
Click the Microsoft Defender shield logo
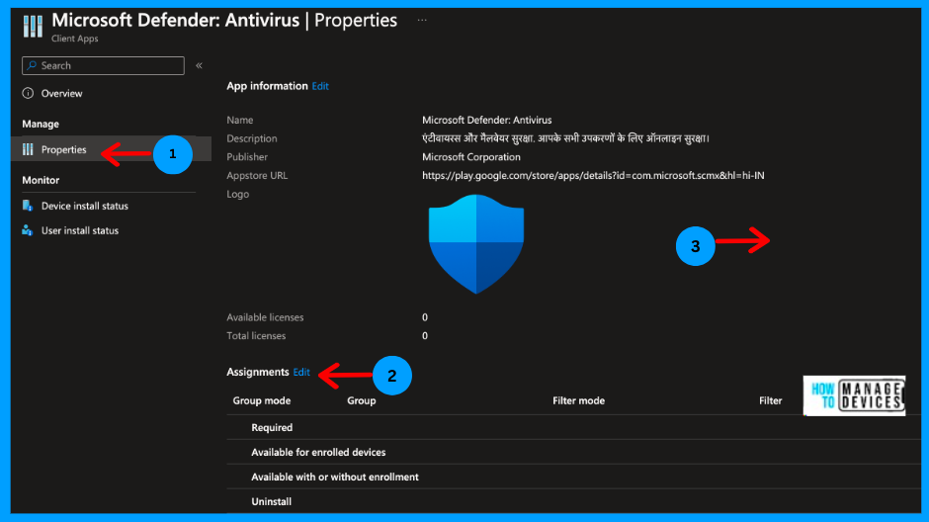click(x=476, y=243)
